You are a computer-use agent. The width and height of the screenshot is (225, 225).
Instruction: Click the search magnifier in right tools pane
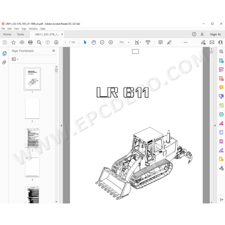coord(221,51)
